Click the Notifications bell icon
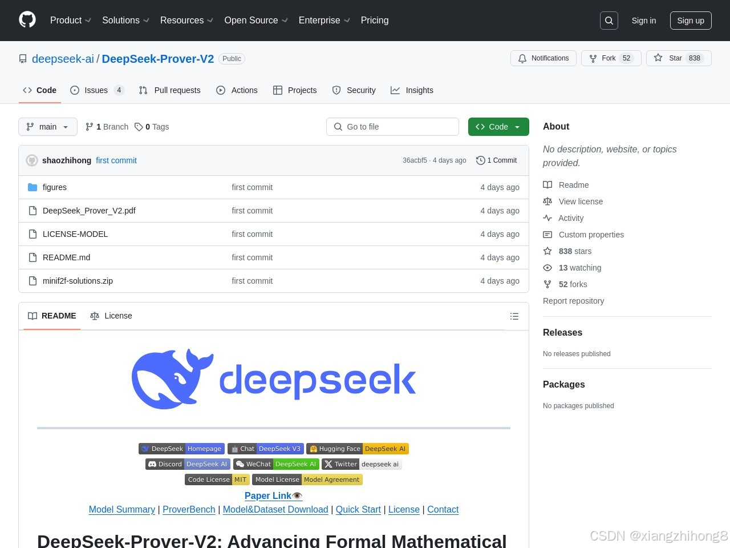Screen dimensions: 730x548 522,58
